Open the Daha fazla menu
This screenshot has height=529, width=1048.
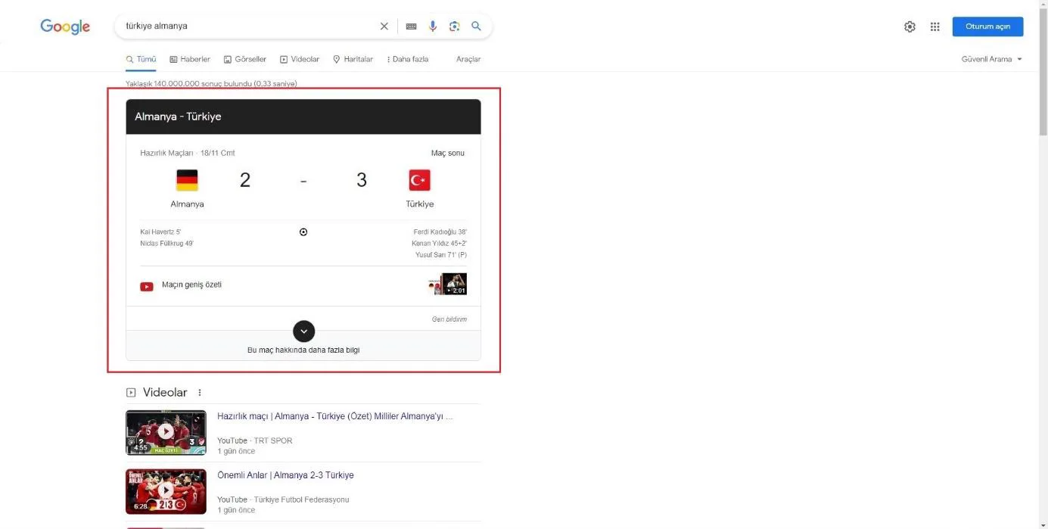[x=407, y=59]
